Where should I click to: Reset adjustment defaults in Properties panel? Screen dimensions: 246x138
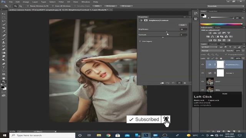(x=173, y=83)
